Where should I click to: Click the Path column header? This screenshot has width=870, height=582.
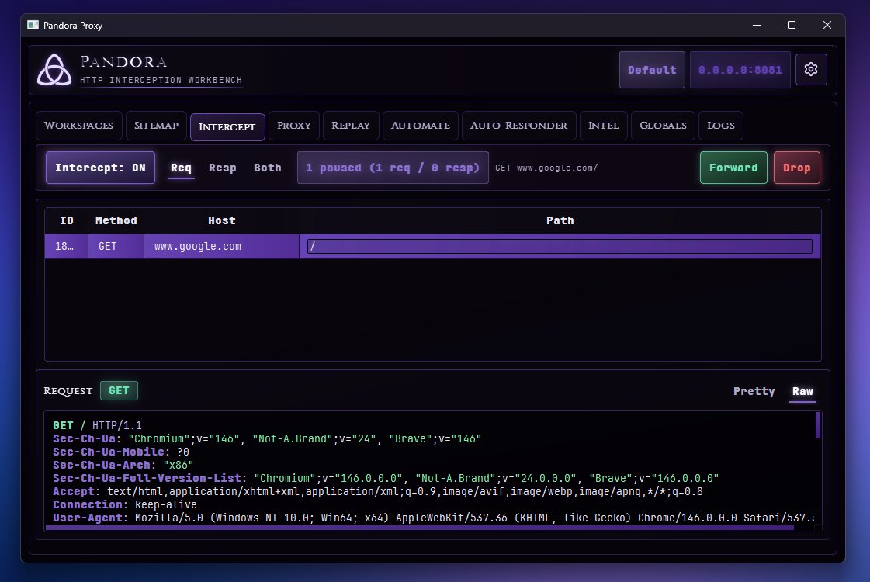tap(560, 221)
